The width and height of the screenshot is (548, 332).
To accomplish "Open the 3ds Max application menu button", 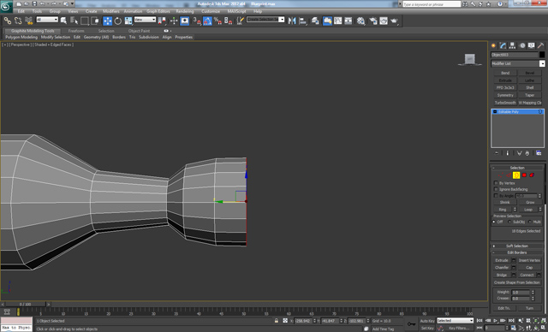I will click(6, 7).
